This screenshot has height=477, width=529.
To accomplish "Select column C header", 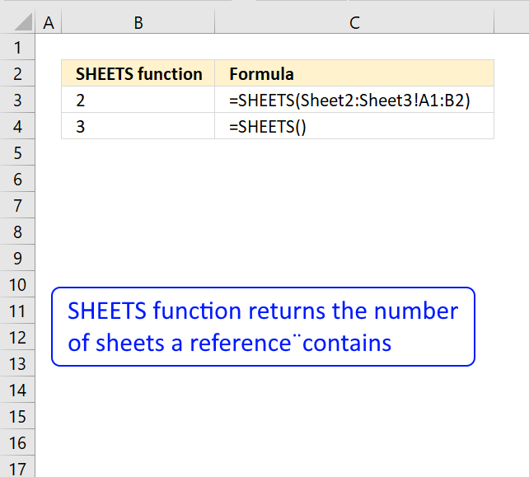I will coord(354,22).
